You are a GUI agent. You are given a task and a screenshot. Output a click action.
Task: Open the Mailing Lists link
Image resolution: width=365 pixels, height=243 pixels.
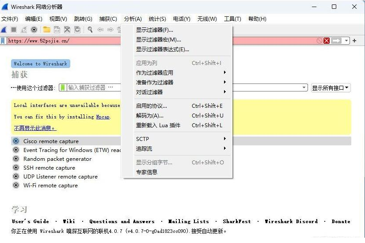[x=189, y=221]
